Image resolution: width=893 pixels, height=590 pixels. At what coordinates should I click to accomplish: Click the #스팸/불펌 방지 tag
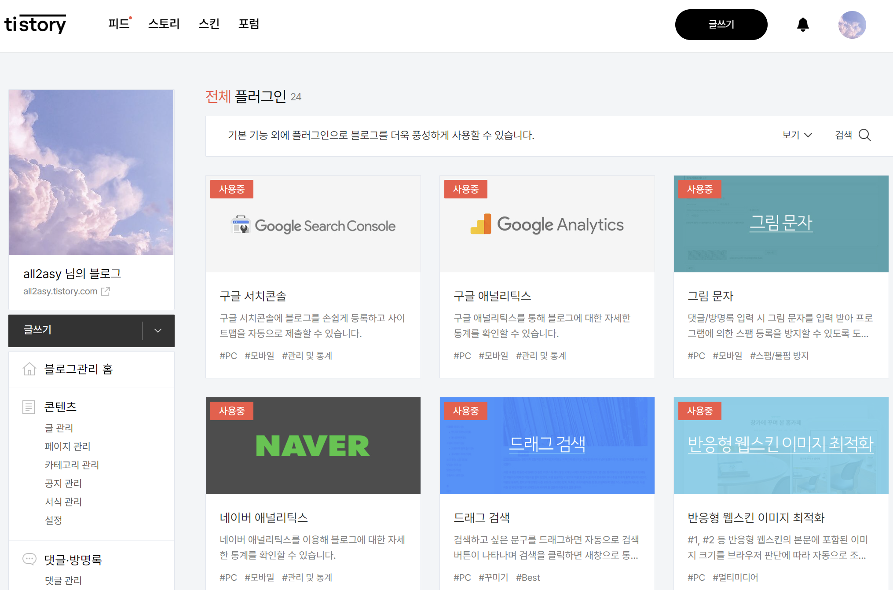tap(779, 355)
